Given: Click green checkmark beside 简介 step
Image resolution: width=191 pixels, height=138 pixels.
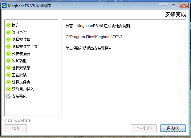Looking at the screenshot, I should (8, 25).
